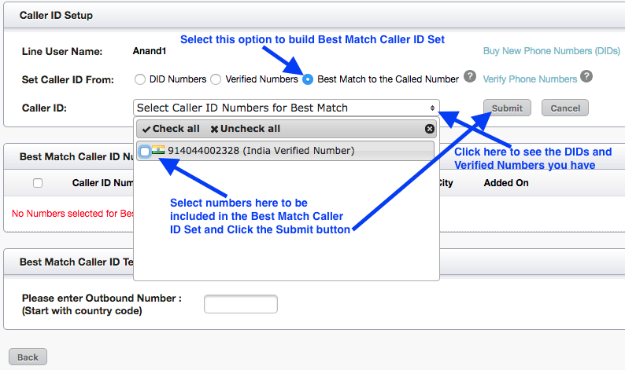This screenshot has width=625, height=370.
Task: Click the Check all checkmark icon
Action: click(146, 129)
